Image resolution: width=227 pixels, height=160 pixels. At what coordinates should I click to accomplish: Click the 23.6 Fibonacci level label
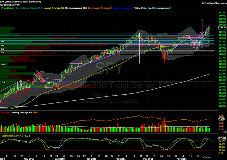coord(2,41)
